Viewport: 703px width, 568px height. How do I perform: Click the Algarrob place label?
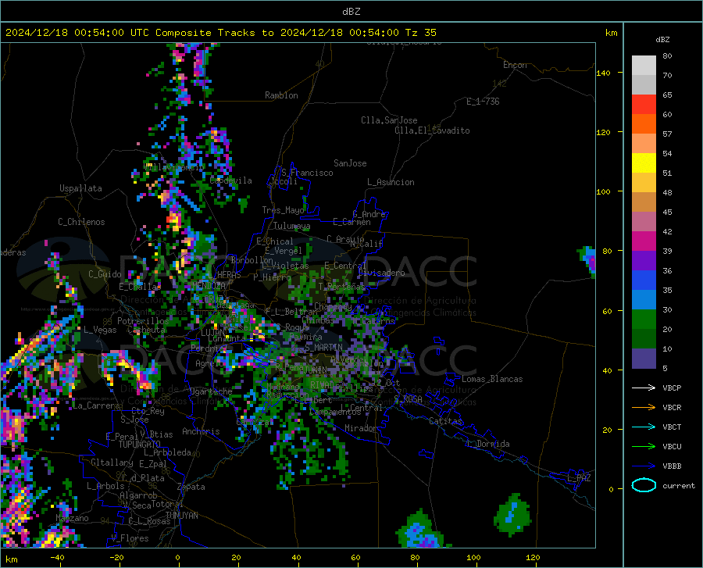[138, 495]
